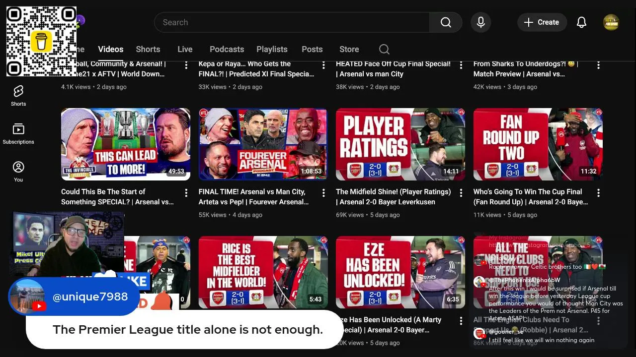The image size is (636, 357).
Task: Open options for HEATED Face Off video
Action: (x=461, y=65)
